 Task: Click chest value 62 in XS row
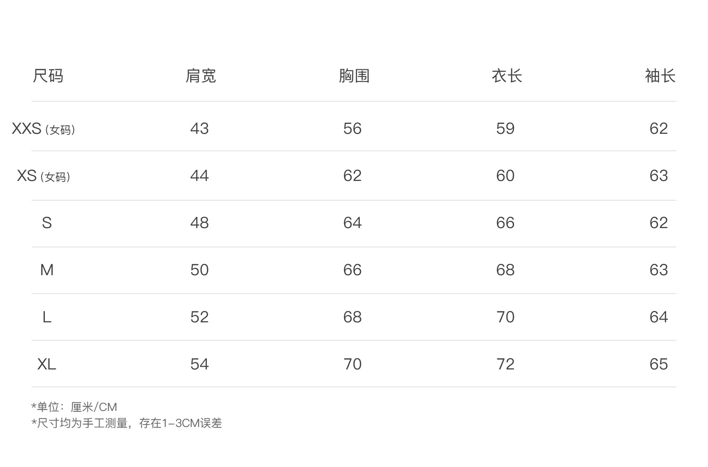coord(352,176)
